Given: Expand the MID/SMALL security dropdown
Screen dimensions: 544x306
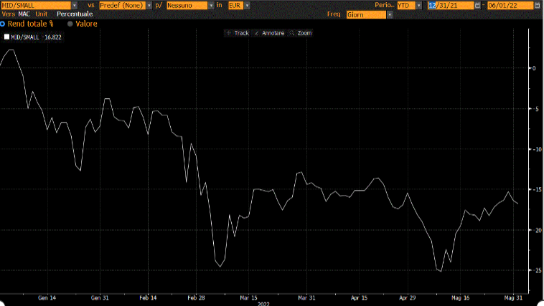Looking at the screenshot, I should click(75, 5).
